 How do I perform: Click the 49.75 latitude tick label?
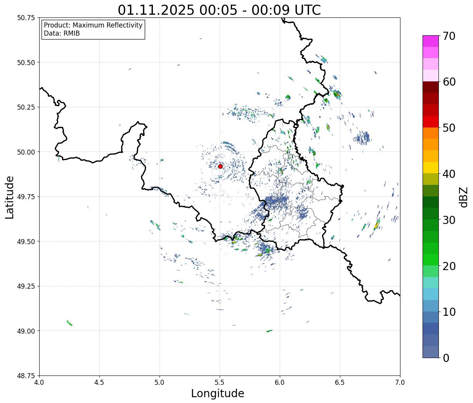[x=26, y=197]
